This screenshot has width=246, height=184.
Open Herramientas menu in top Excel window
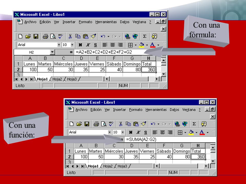point(106,22)
